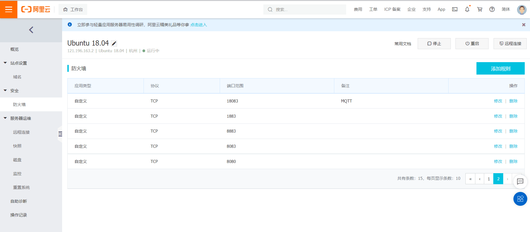The width and height of the screenshot is (530, 232).
Task: Focus the top search input field
Action: click(305, 9)
